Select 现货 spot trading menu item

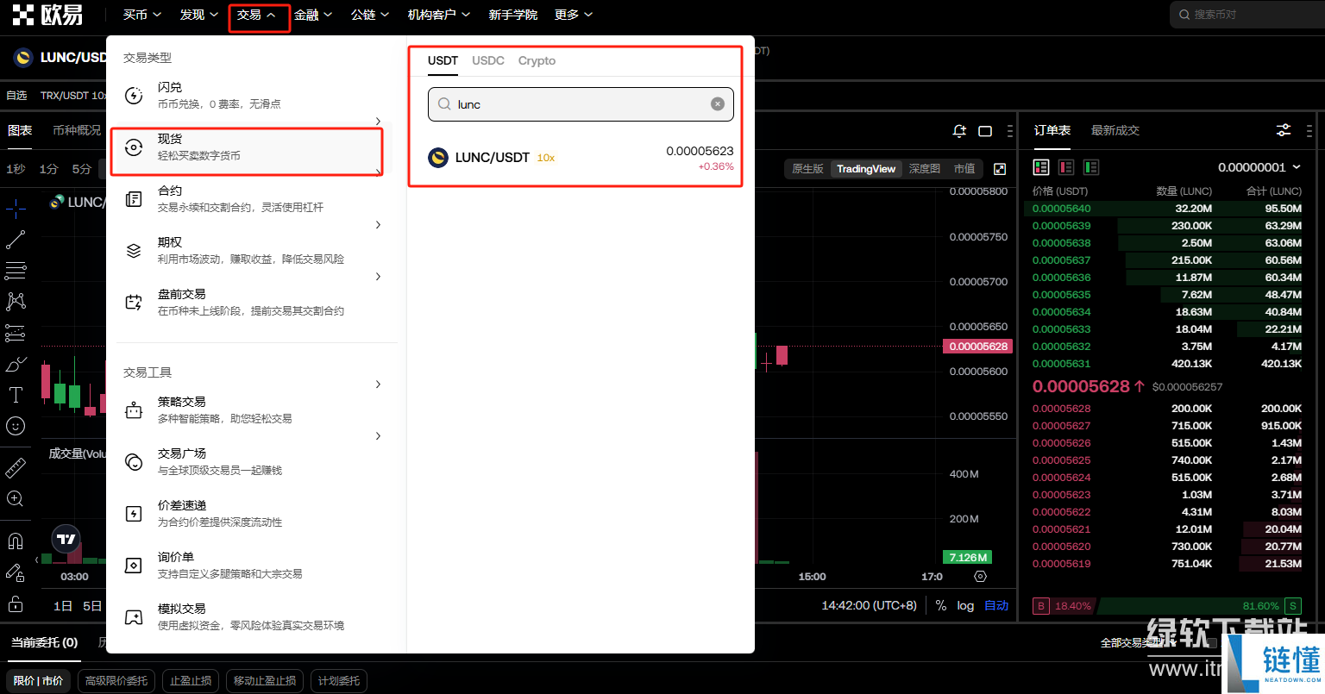tap(247, 147)
